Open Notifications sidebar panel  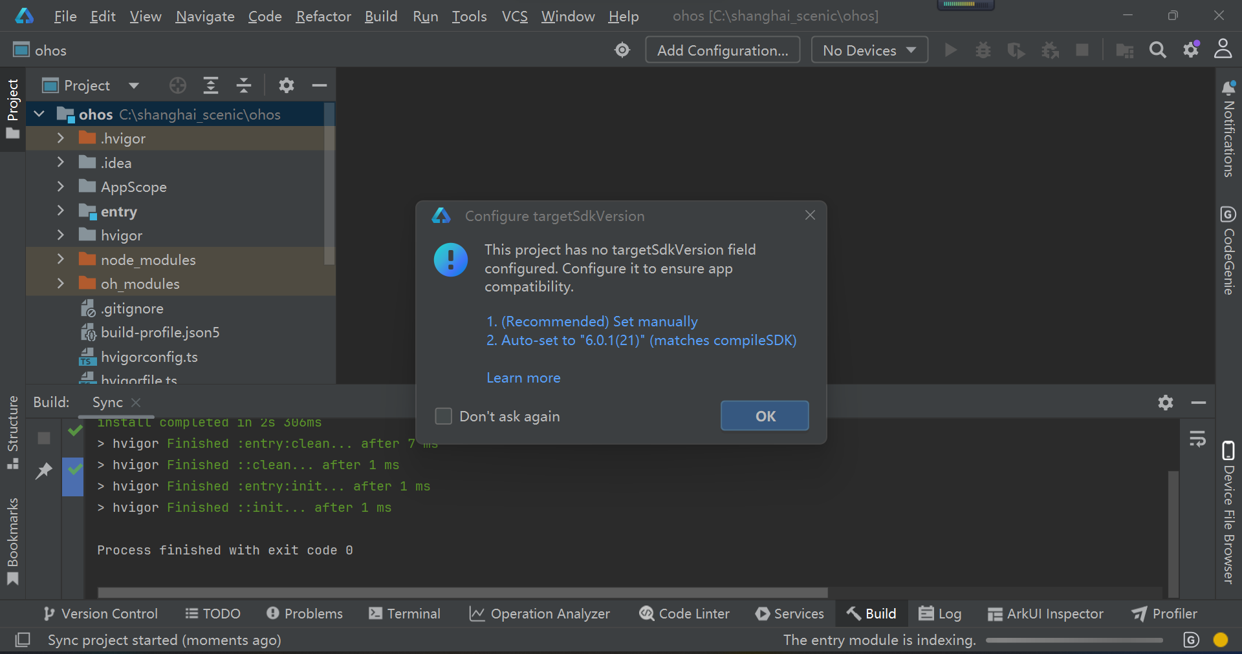click(1228, 130)
